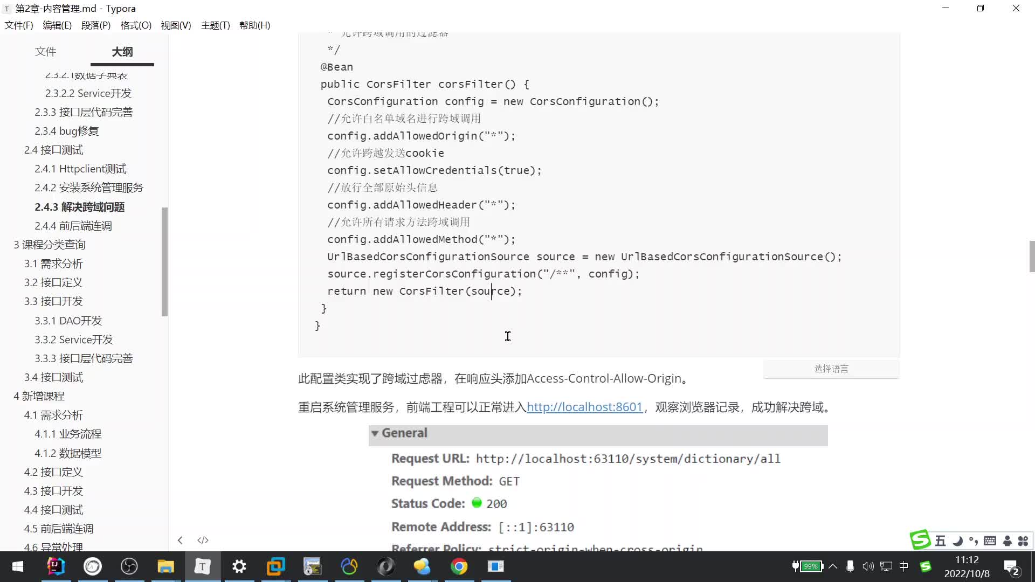The height and width of the screenshot is (582, 1035).
Task: Open Google Chrome from taskbar
Action: pos(459,566)
